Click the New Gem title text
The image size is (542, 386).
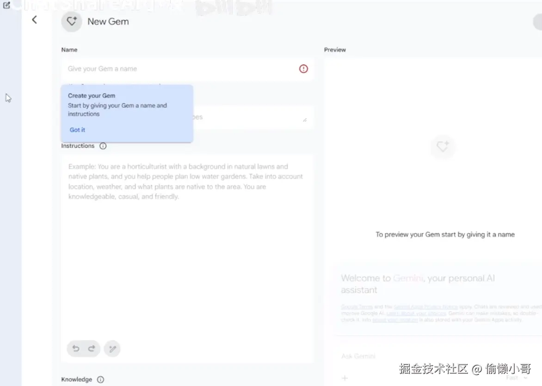108,21
